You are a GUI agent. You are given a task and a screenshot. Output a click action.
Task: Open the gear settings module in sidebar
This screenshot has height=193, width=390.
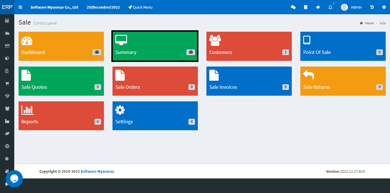(x=7, y=159)
